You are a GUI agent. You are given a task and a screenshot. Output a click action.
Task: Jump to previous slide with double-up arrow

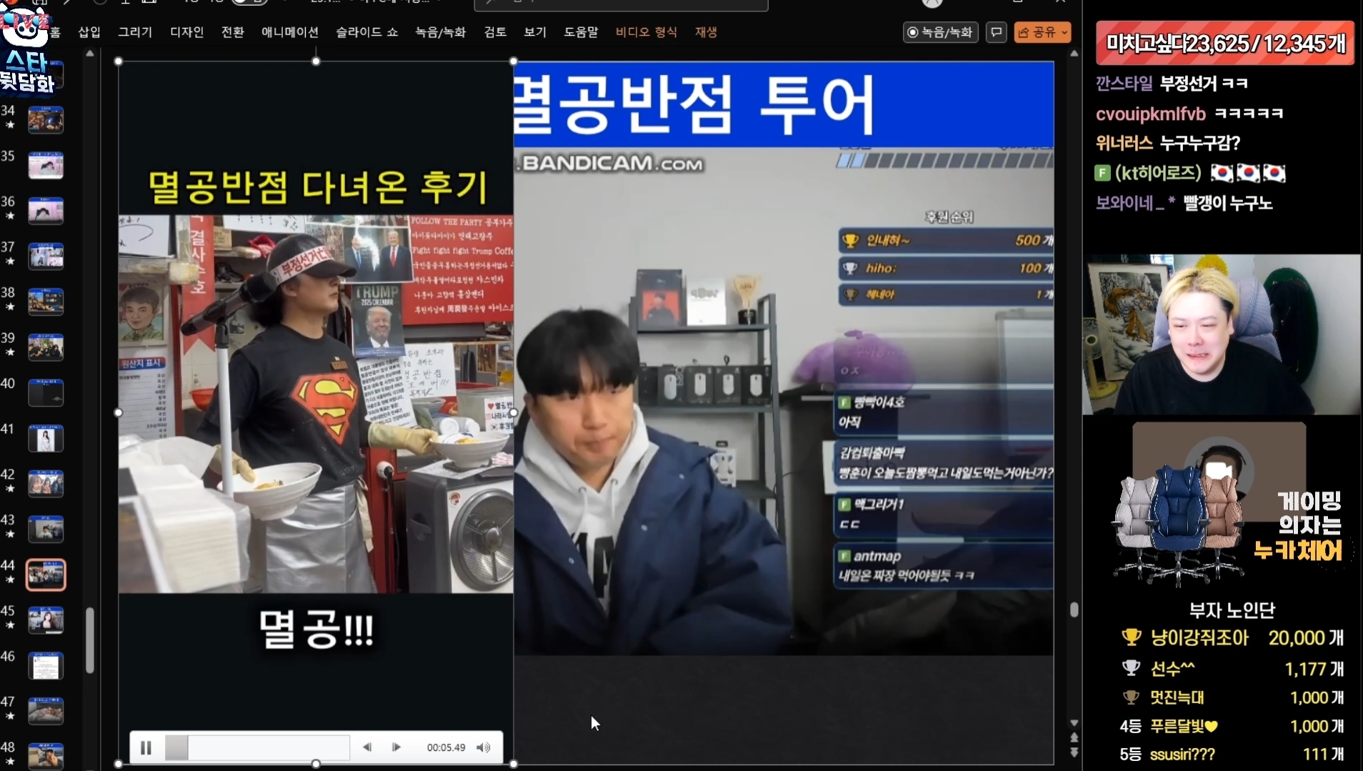click(x=1074, y=737)
